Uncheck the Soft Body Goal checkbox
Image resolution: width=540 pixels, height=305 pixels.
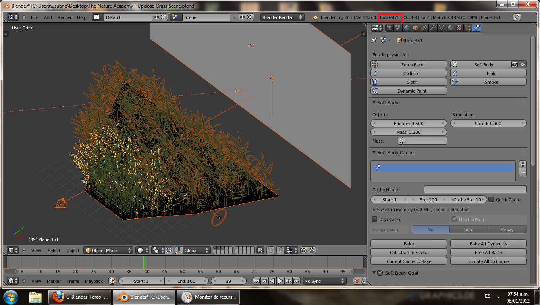pyautogui.click(x=380, y=273)
